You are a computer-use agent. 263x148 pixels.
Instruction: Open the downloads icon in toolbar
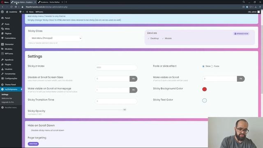256,7
